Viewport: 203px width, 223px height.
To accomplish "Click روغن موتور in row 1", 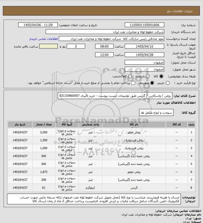I will click(x=134, y=132).
